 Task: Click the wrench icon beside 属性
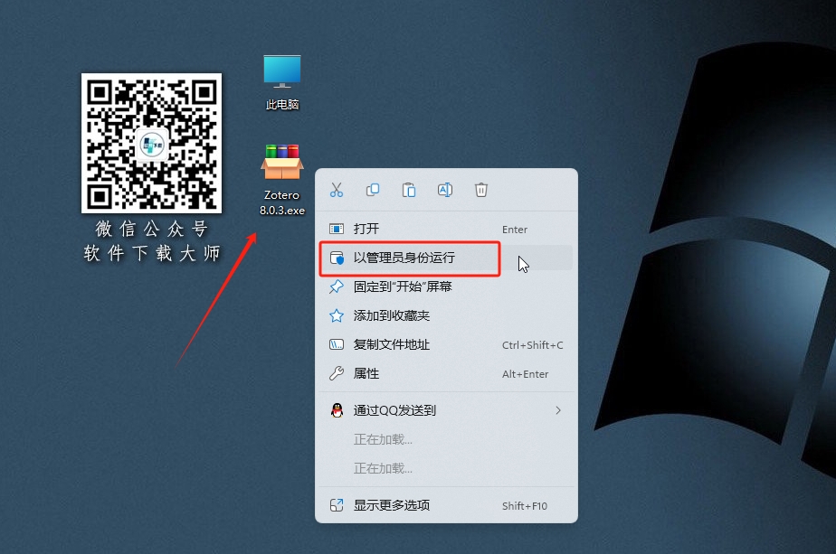[337, 373]
